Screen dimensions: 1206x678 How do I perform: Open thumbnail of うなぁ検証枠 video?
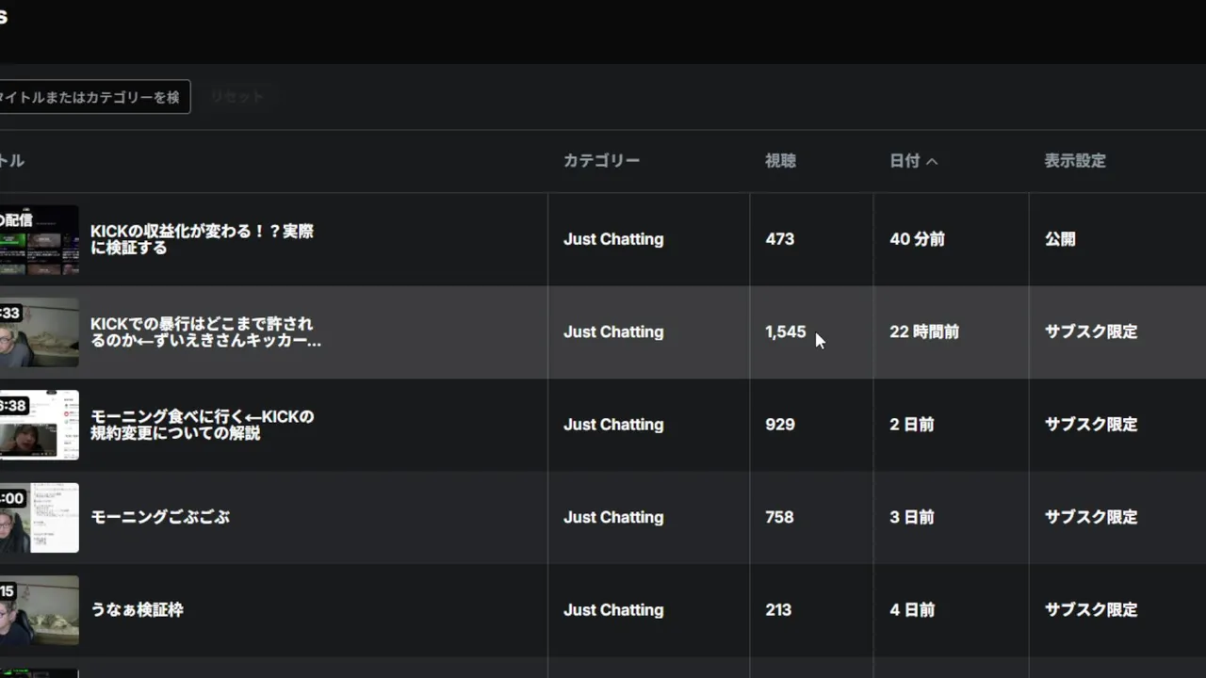(x=39, y=609)
